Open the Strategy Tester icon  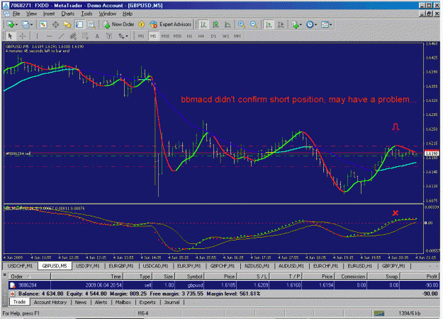coord(91,25)
